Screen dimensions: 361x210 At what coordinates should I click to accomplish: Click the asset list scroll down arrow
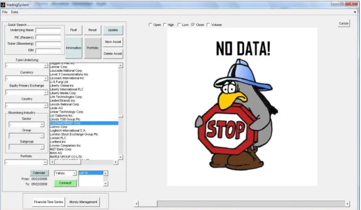tap(120, 157)
